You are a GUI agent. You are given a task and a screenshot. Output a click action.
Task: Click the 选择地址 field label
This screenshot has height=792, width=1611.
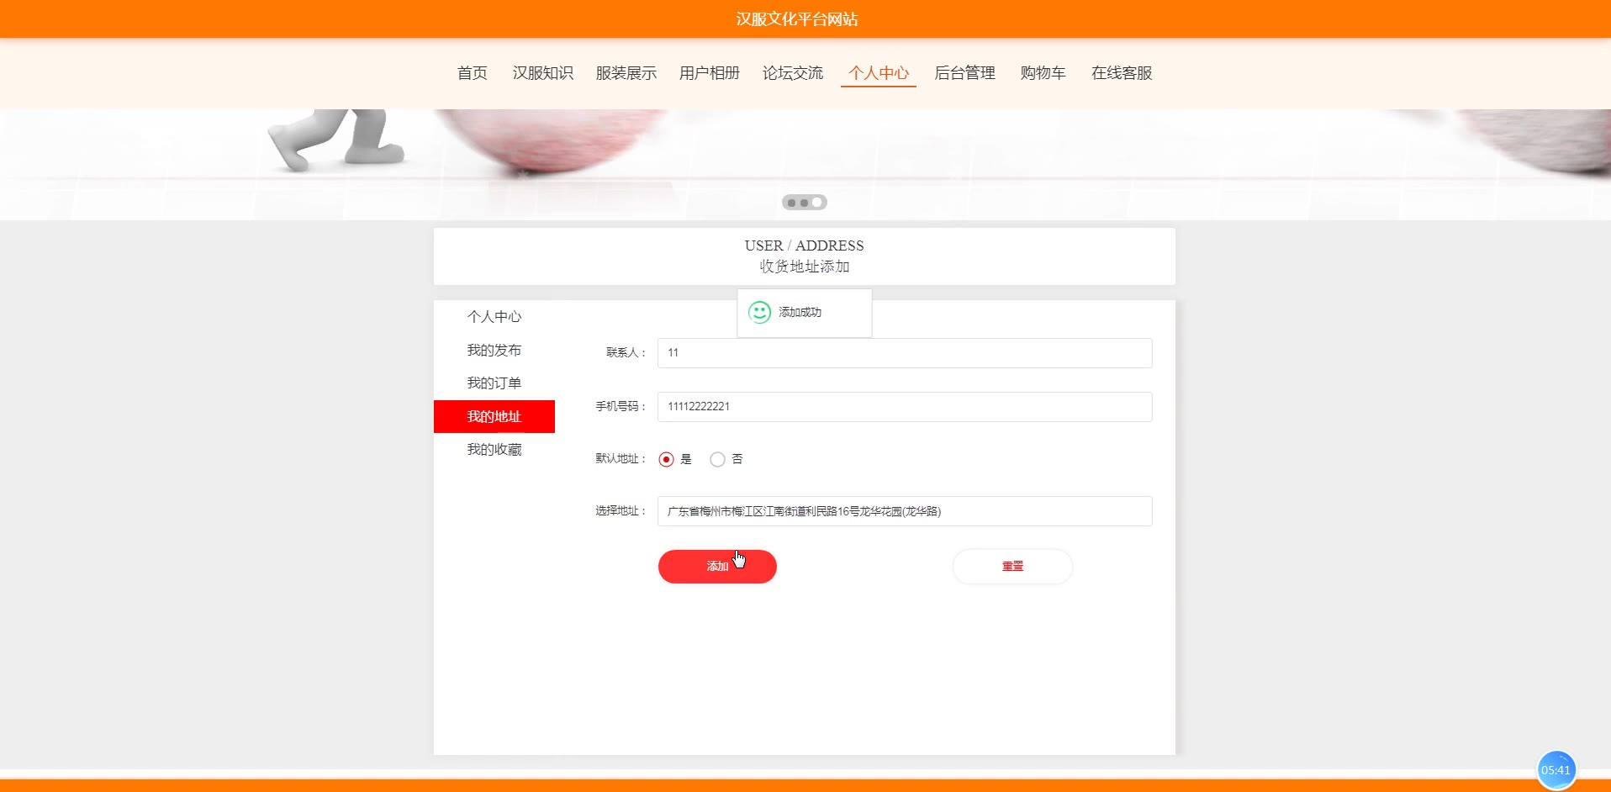tap(621, 510)
